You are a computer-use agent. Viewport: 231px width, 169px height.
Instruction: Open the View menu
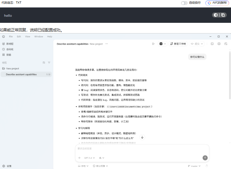pyautogui.click(x=28, y=37)
